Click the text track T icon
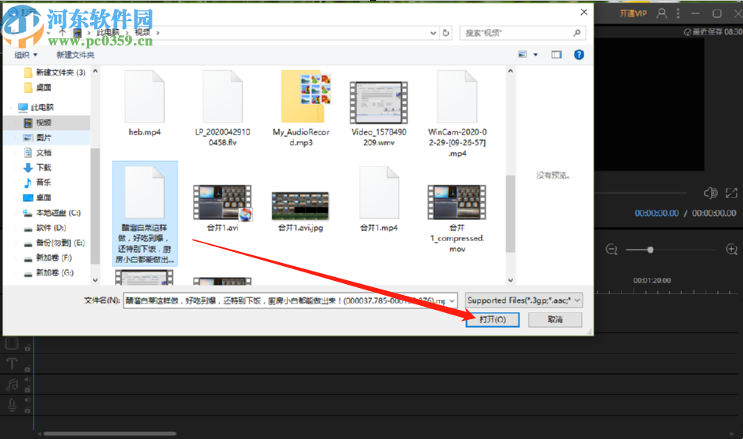Viewport: 743px width, 439px height. click(x=12, y=364)
